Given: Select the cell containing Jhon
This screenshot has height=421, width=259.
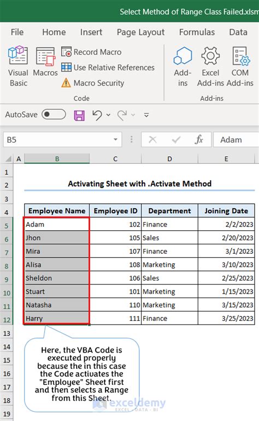Looking at the screenshot, I should tap(57, 237).
